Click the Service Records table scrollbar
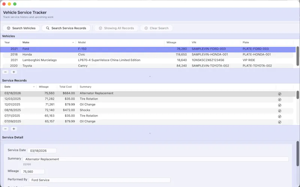This screenshot has height=187, width=300. tap(298, 95)
